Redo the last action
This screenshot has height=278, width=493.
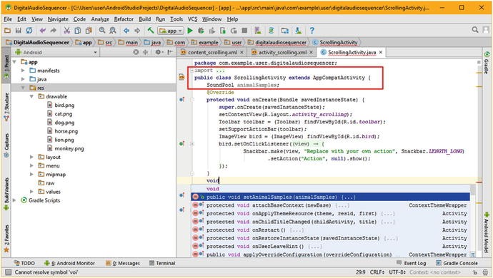[54, 31]
